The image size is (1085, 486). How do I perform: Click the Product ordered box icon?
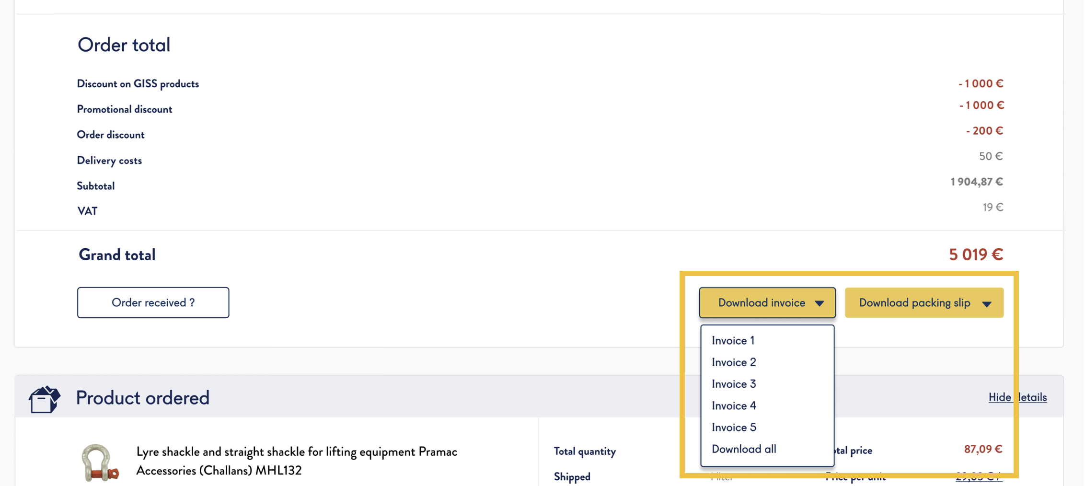(44, 399)
